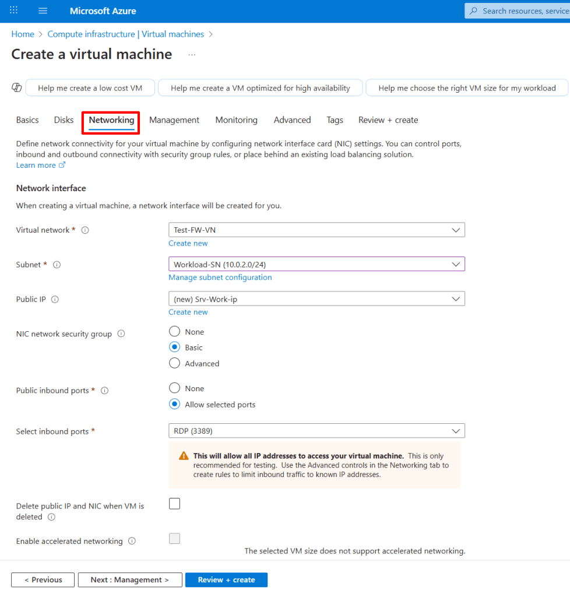Open the hamburger portal menu
The height and width of the screenshot is (597, 570).
tap(43, 11)
